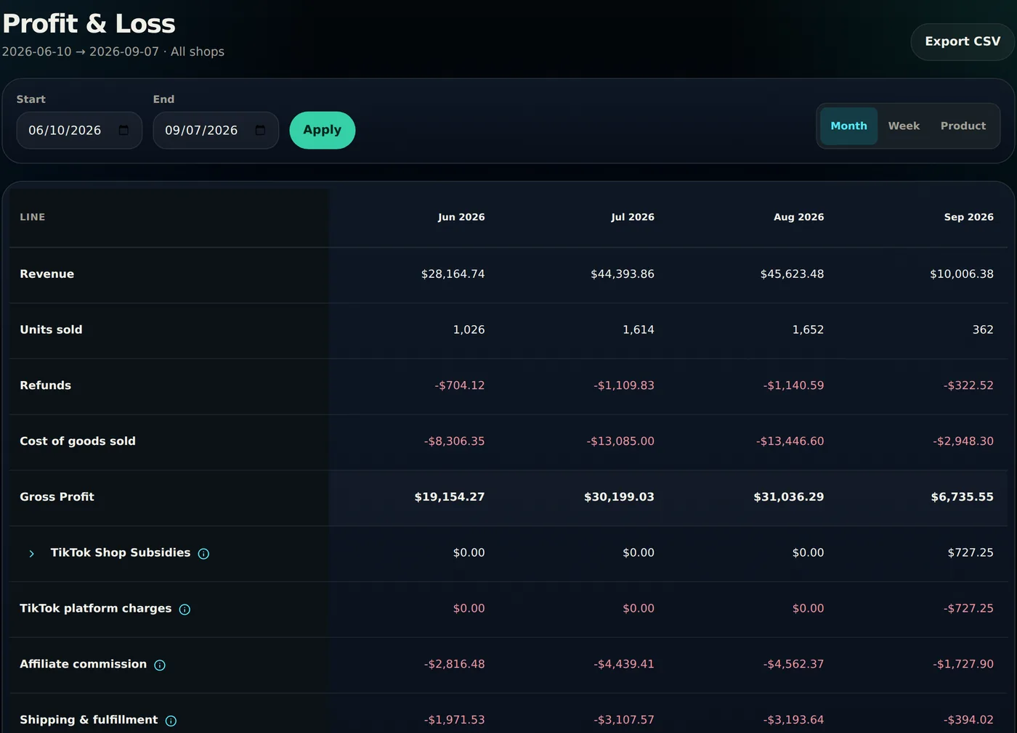The width and height of the screenshot is (1017, 733).
Task: Switch to the Week view
Action: [904, 126]
